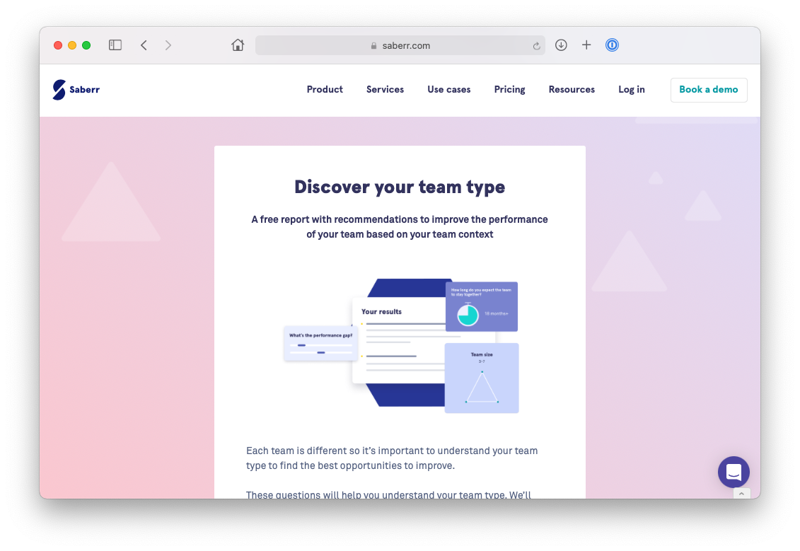Click the 'A free report with recommendations' subtitle
This screenshot has height=551, width=800.
pos(400,226)
